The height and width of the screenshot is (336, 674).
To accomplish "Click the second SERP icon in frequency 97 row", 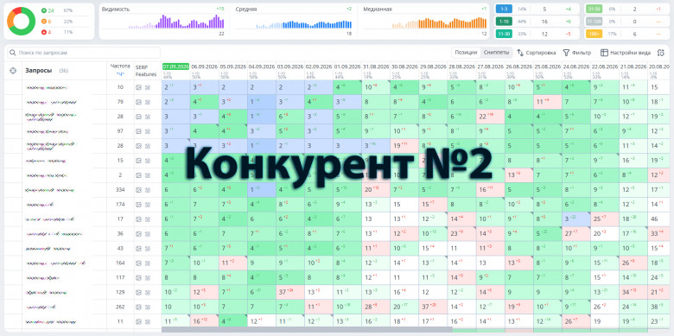I will 148,131.
